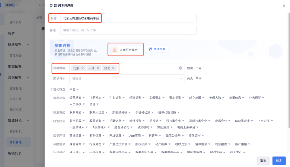Expand the 经营状态 filter dropdown

point(77,98)
